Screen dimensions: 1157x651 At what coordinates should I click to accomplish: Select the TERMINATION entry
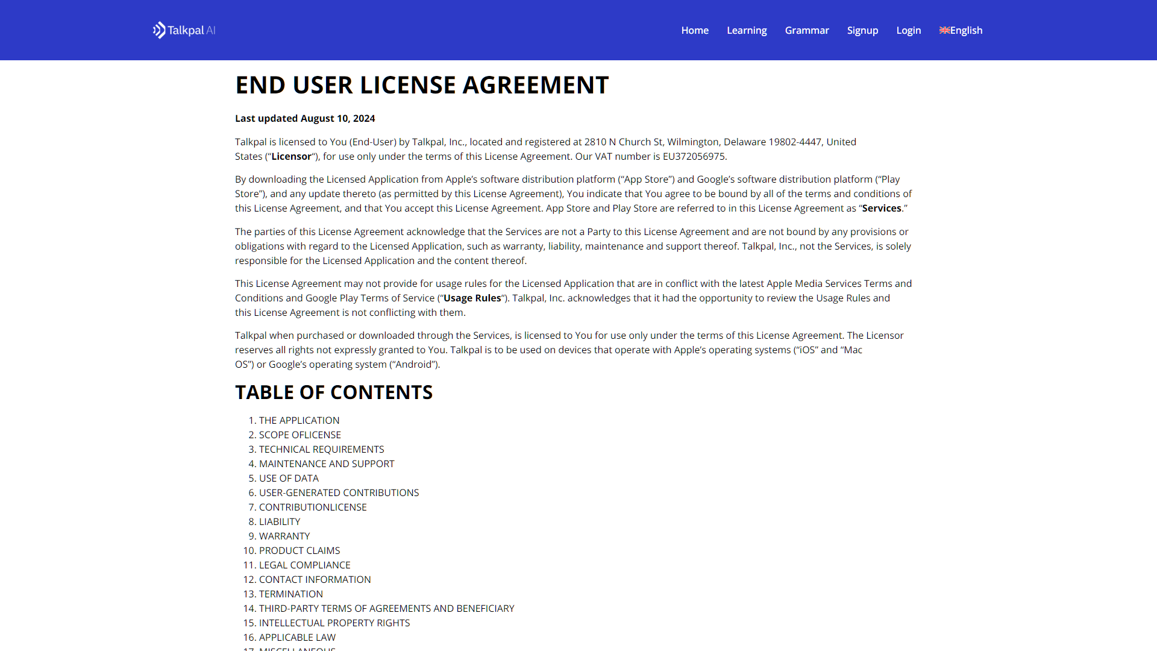(290, 594)
